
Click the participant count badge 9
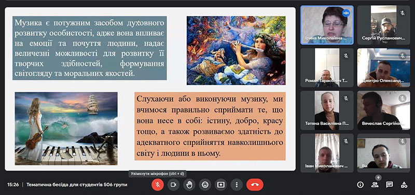(x=378, y=178)
